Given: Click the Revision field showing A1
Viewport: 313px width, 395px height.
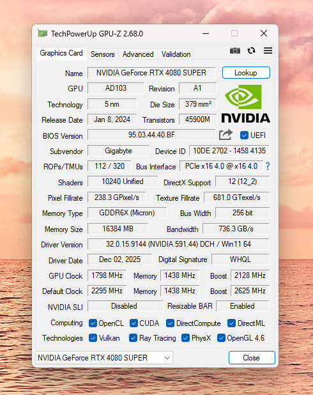Looking at the screenshot, I should click(197, 88).
